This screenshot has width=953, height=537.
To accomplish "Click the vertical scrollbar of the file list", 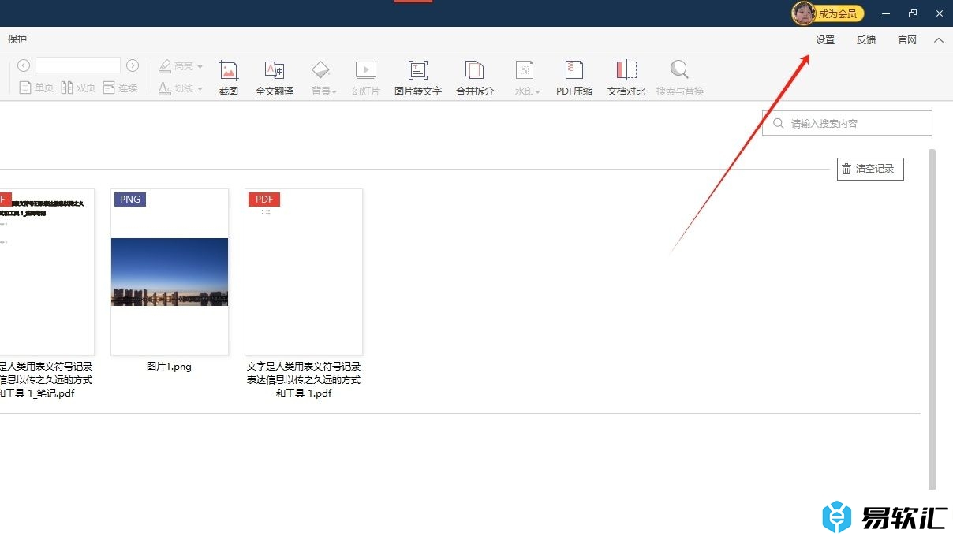I will (x=932, y=319).
